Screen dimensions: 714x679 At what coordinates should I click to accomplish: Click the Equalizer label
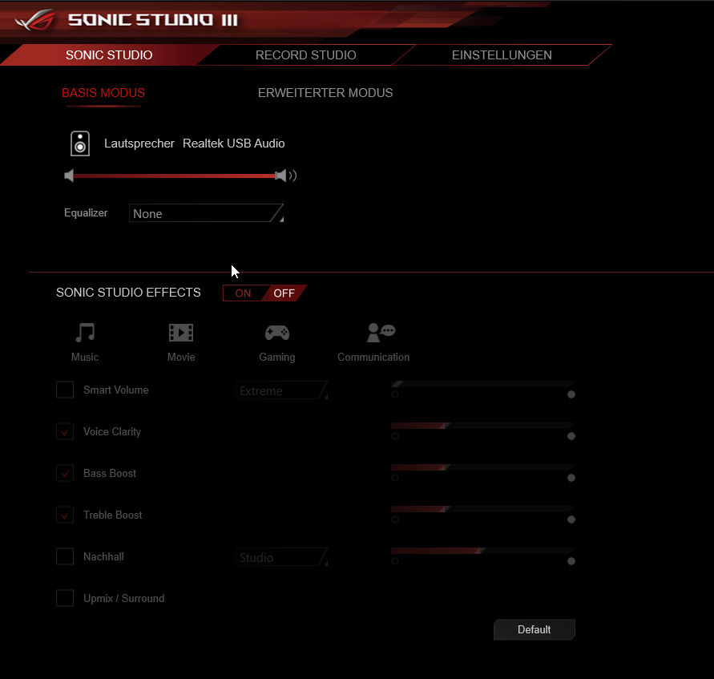[x=86, y=213]
